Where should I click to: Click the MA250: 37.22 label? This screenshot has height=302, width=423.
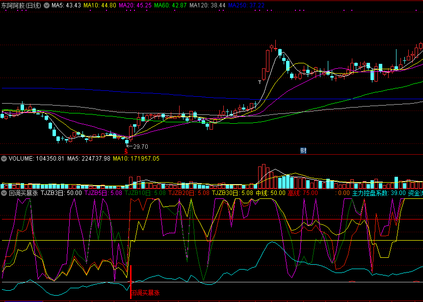pos(246,5)
